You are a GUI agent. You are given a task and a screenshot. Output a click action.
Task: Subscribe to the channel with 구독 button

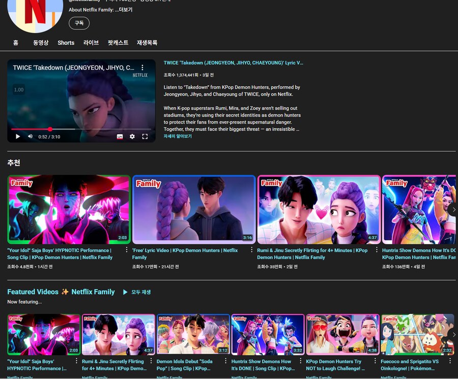point(79,23)
